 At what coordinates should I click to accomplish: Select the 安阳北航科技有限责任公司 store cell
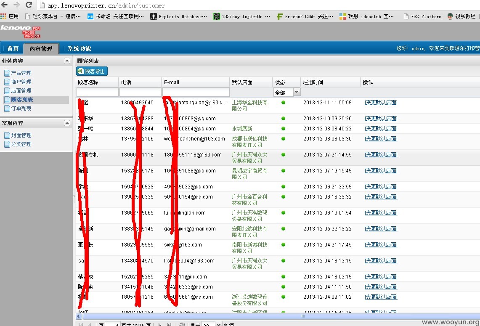click(249, 232)
